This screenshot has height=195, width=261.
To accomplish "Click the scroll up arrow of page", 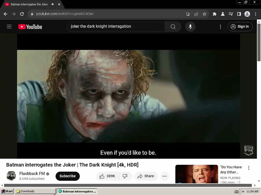I will click(259, 22).
